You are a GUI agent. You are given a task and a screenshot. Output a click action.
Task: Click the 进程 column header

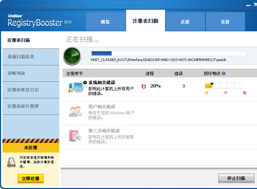point(150,74)
